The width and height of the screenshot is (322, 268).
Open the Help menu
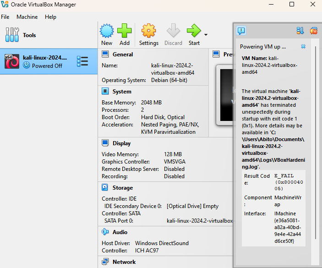tap(50, 17)
